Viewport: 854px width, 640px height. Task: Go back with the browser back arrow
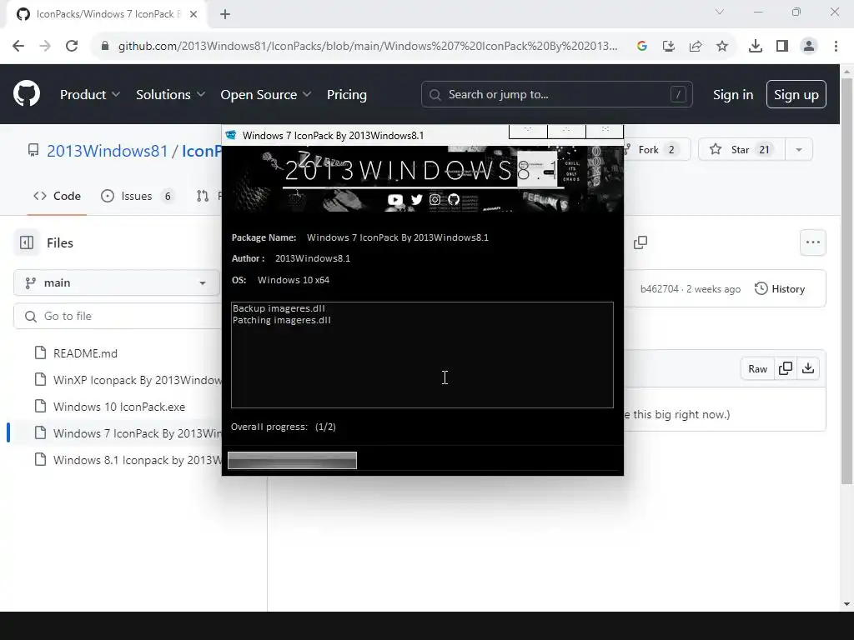click(x=18, y=47)
